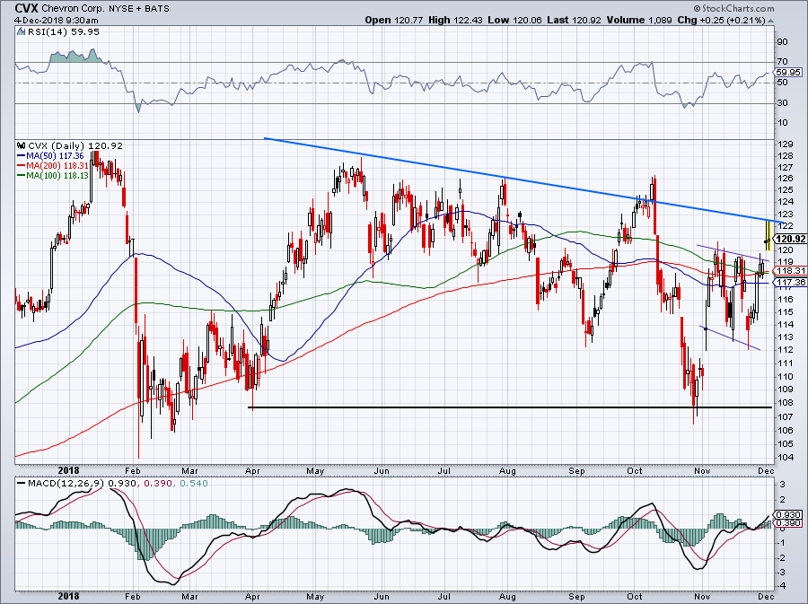The height and width of the screenshot is (604, 808).
Task: Click the 120.92 last price tag on the axis
Action: [x=790, y=239]
